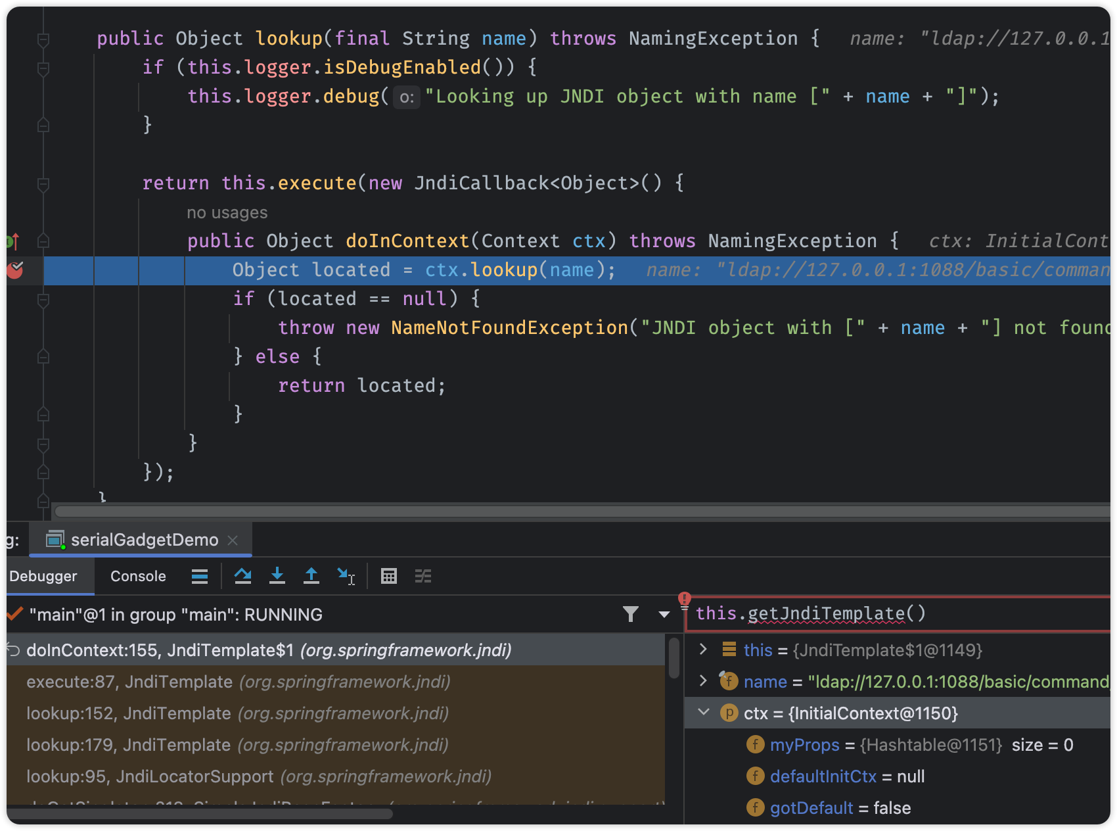Click the 'return located;' statement
Viewport: 1117px width, 831px height.
coord(362,385)
